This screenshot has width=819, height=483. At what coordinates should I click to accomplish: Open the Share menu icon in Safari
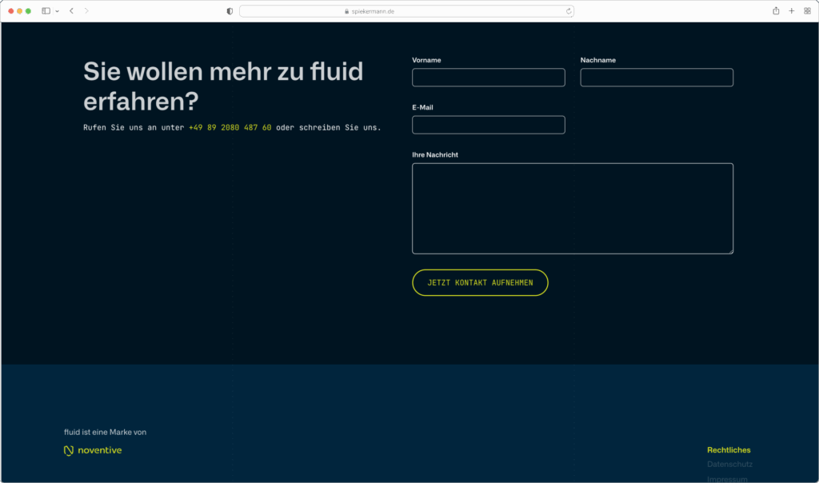coord(774,11)
